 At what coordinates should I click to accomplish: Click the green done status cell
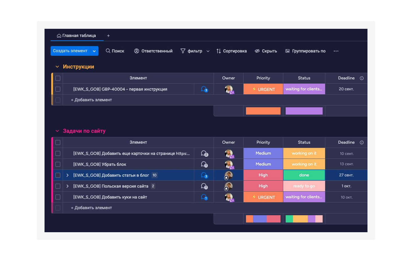tap(304, 175)
